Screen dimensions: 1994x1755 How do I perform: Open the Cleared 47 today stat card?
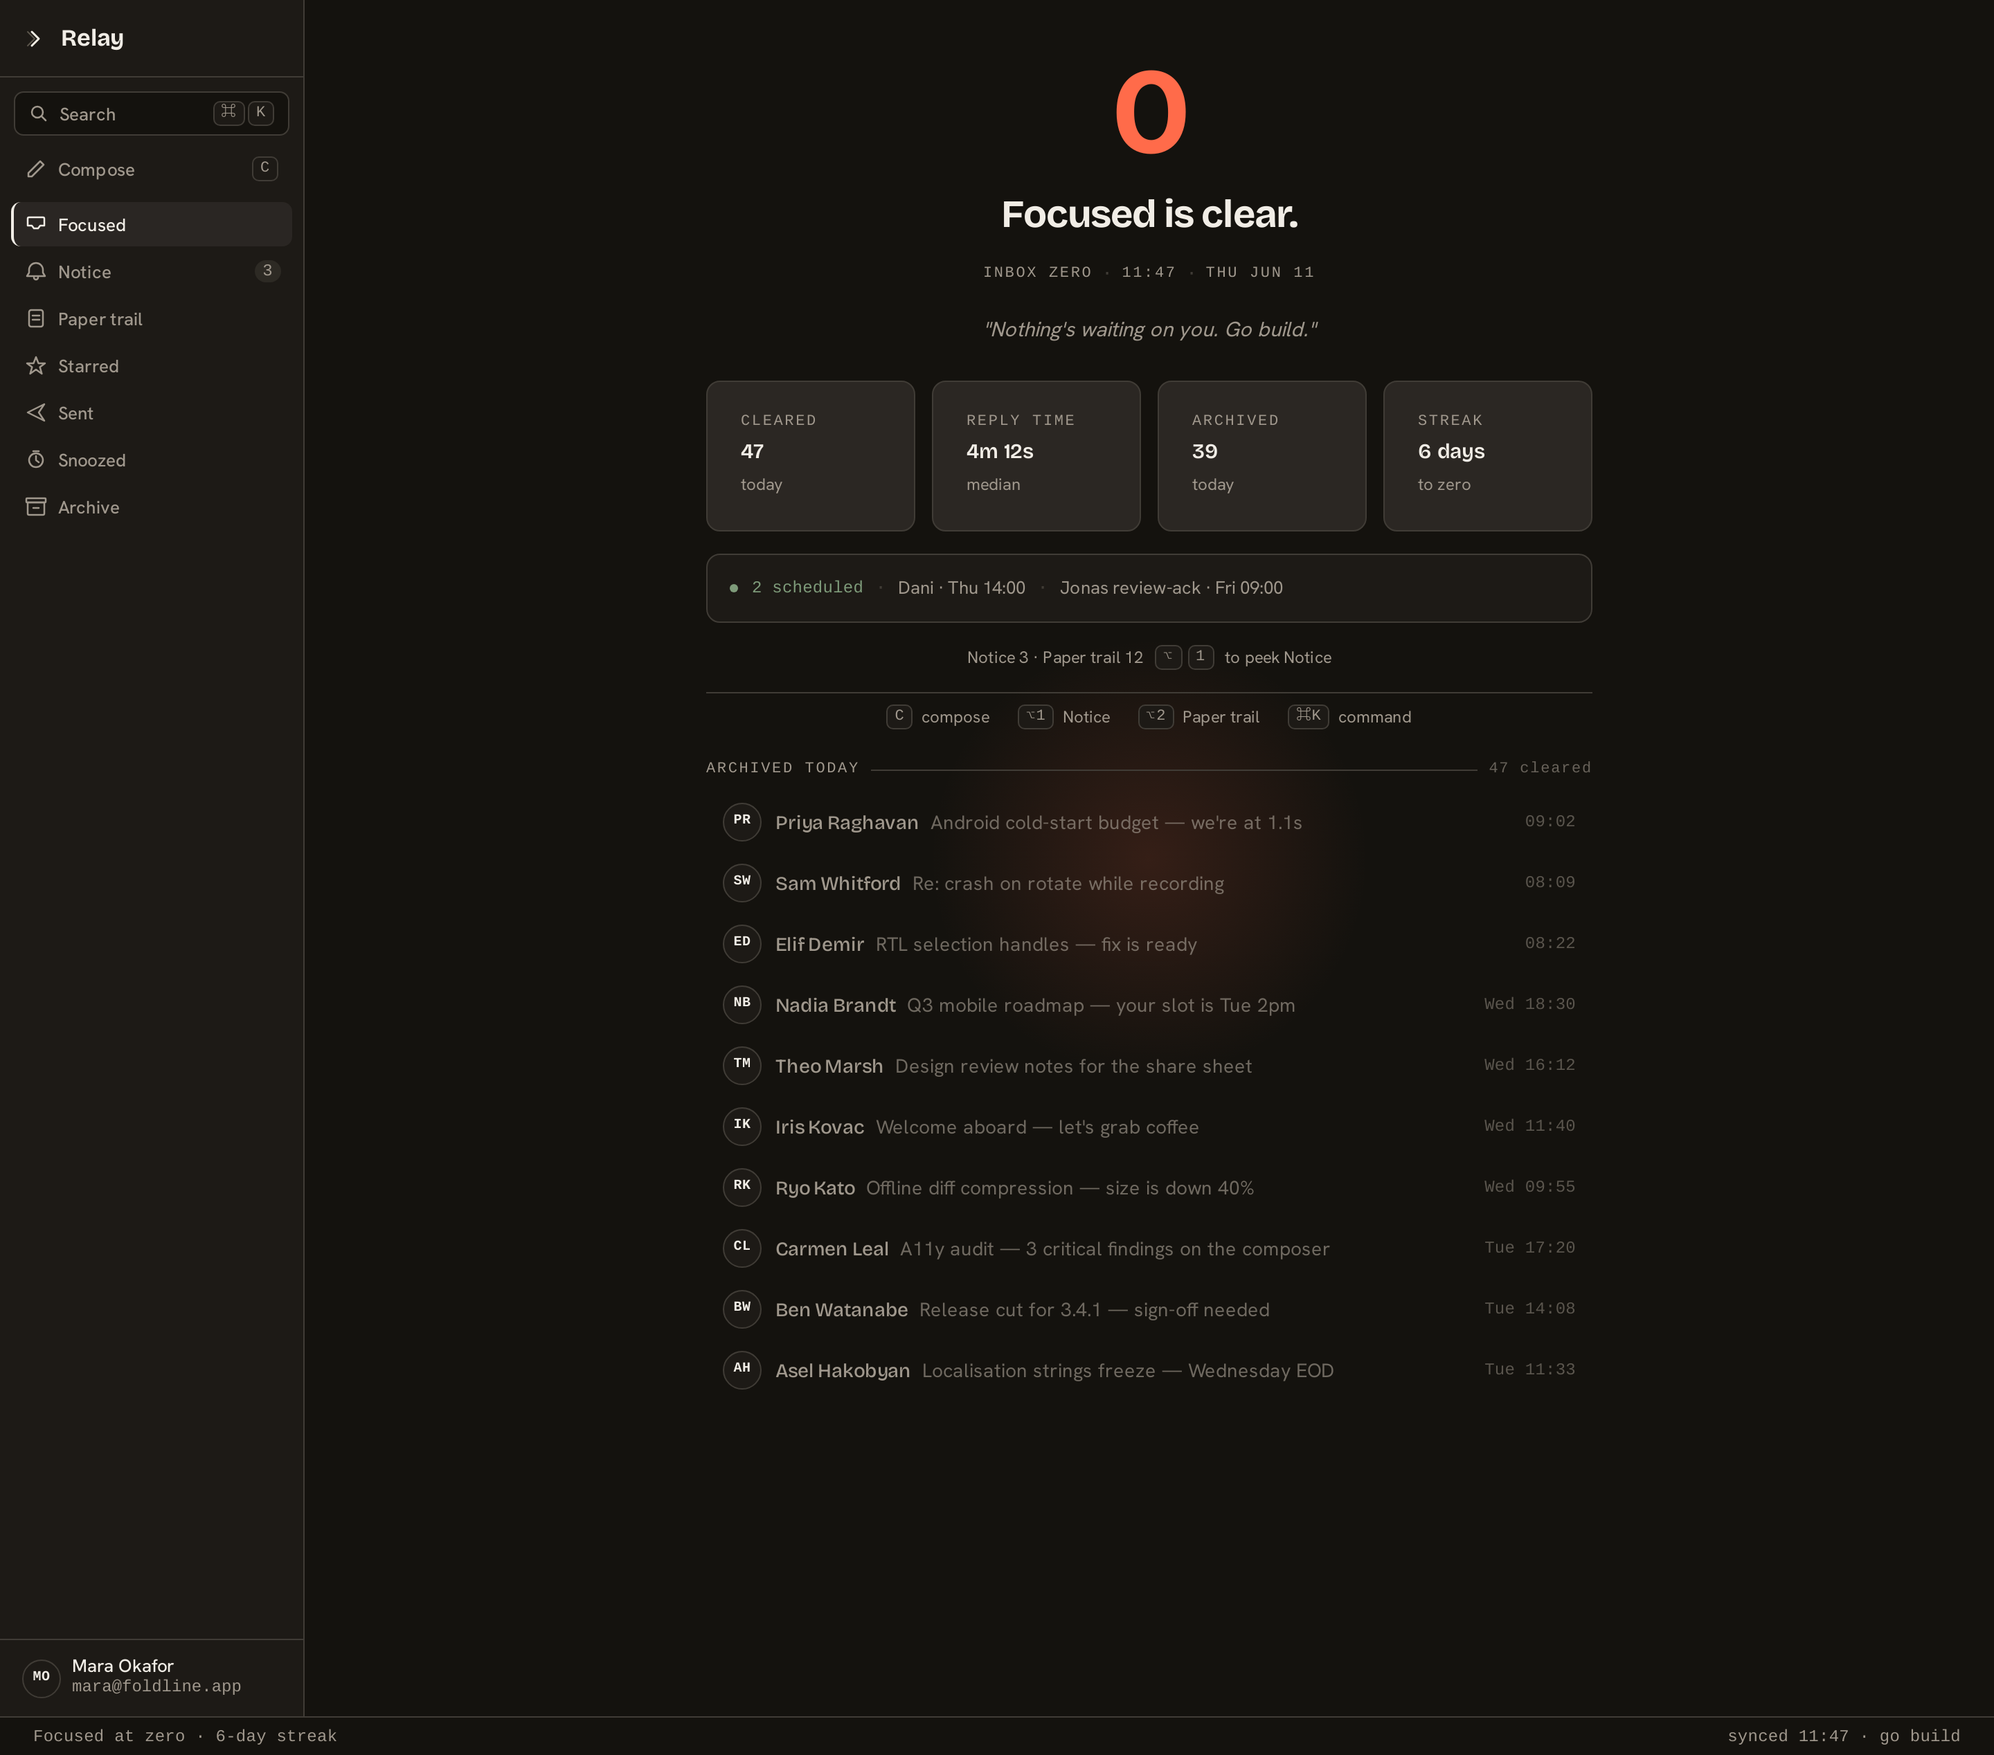coord(809,456)
